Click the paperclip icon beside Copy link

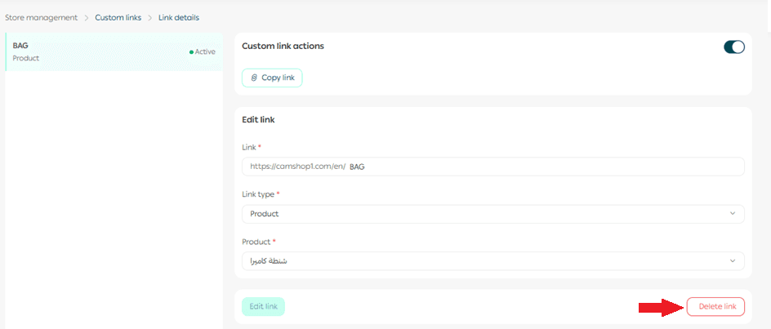pyautogui.click(x=254, y=78)
